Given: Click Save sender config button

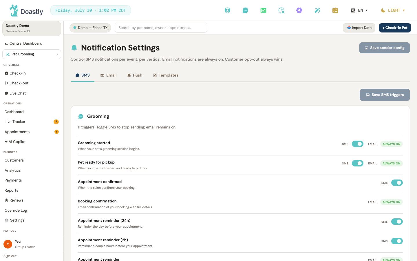Looking at the screenshot, I should (385, 48).
